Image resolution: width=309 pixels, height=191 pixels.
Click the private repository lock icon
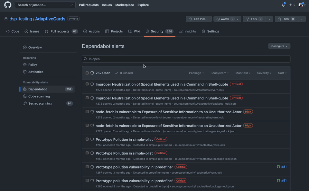click(x=6, y=19)
